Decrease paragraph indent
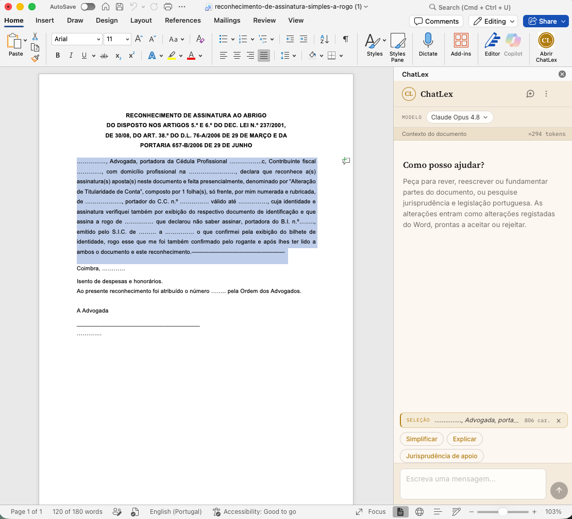The width and height of the screenshot is (572, 519). pyautogui.click(x=290, y=39)
